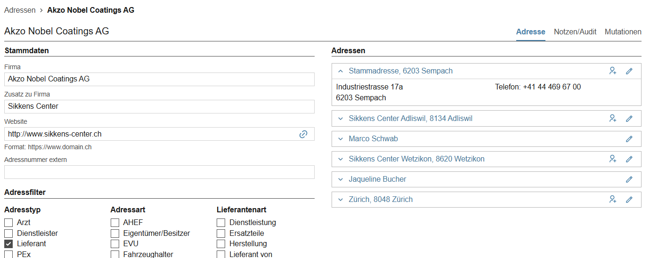Check the Ersatzteile checkbox
Image resolution: width=650 pixels, height=258 pixels.
tap(221, 233)
